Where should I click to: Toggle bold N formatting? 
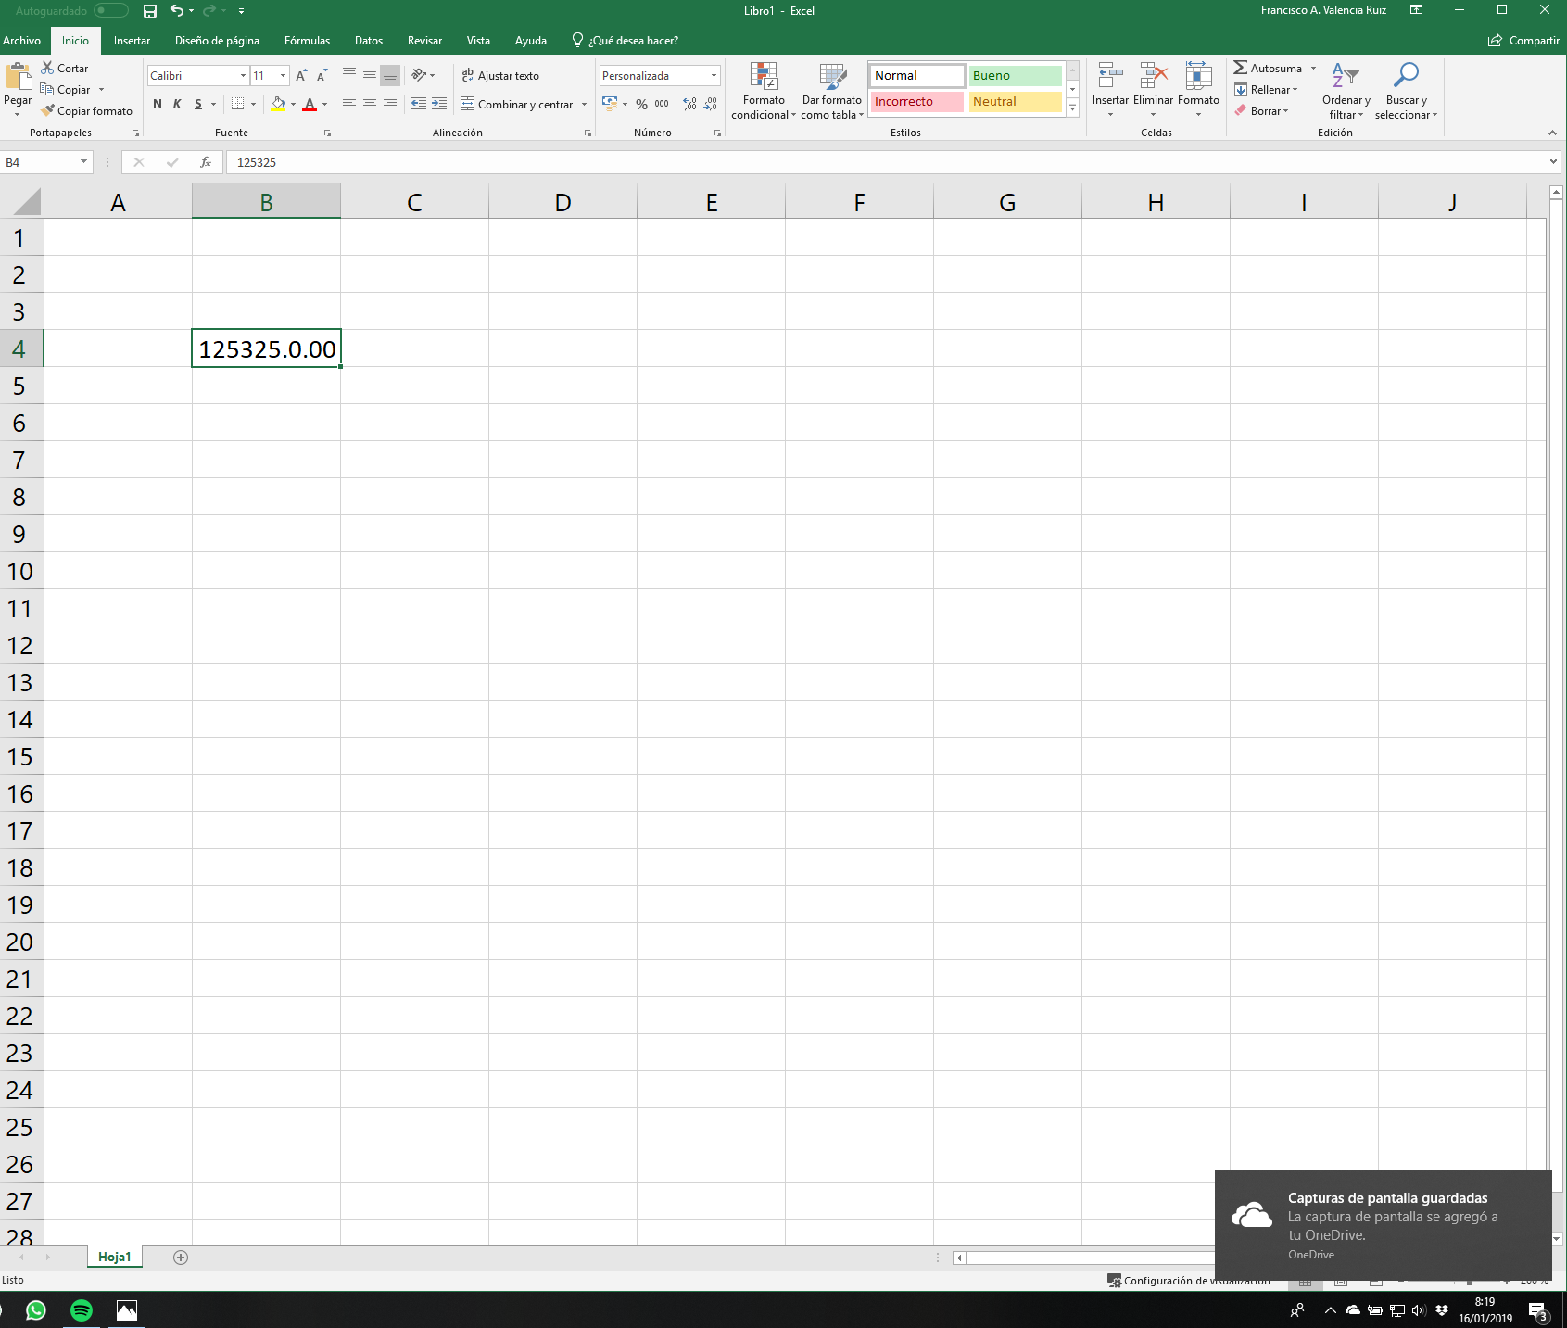[x=158, y=104]
